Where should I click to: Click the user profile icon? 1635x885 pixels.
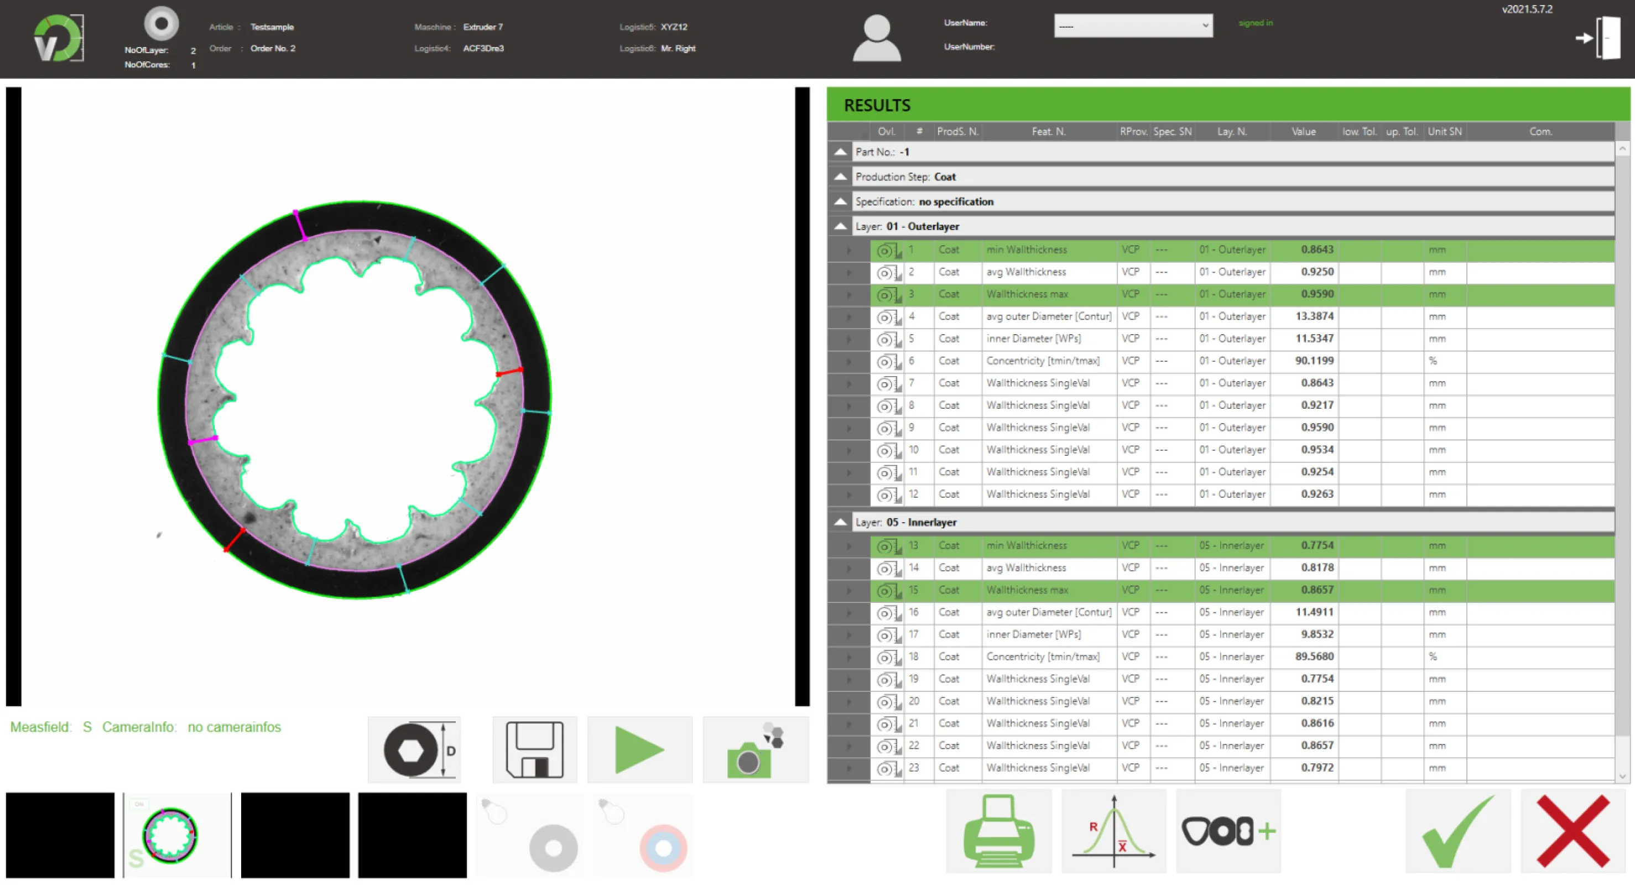876,38
